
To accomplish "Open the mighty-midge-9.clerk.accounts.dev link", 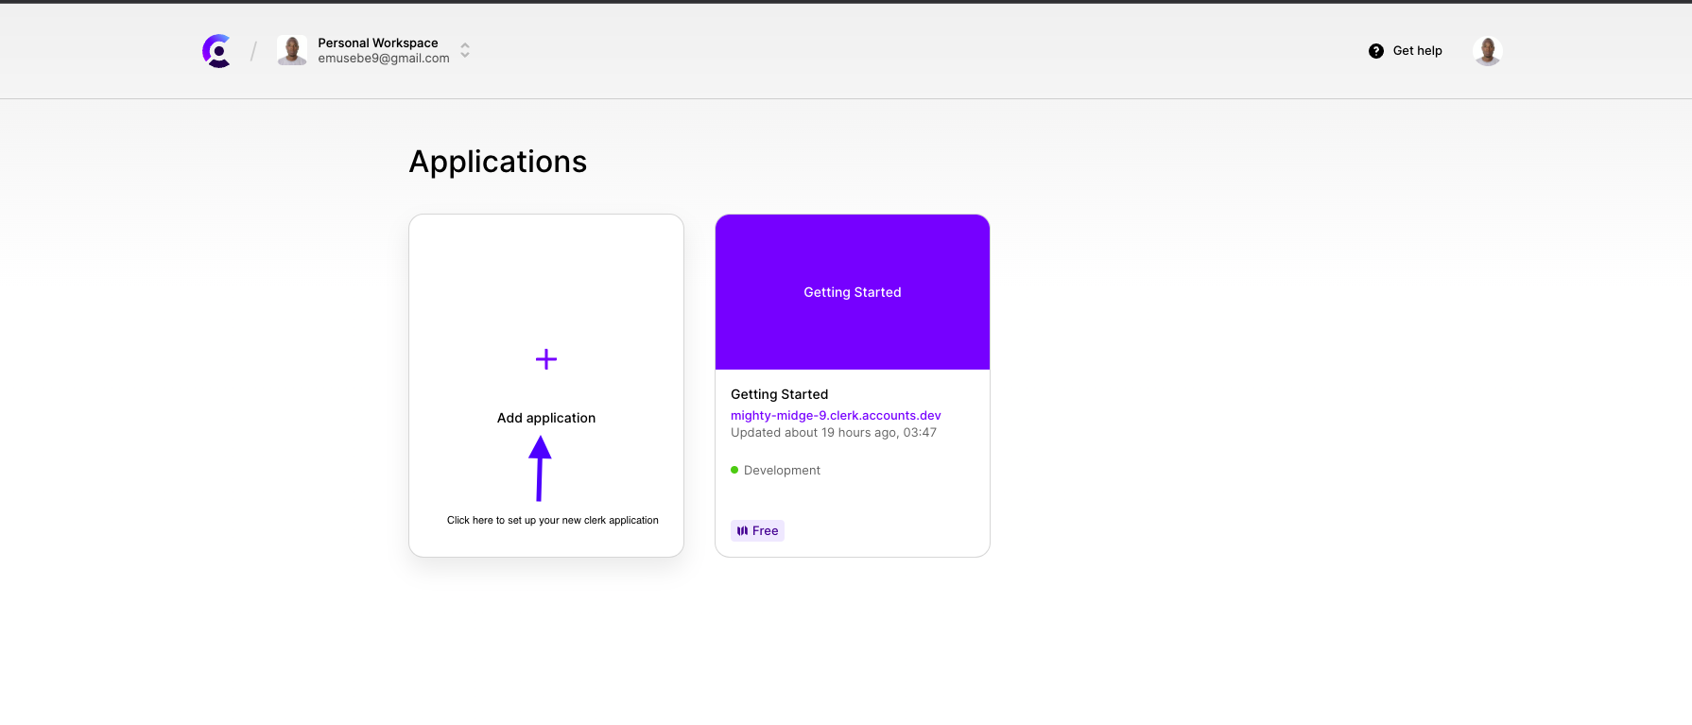I will [836, 415].
